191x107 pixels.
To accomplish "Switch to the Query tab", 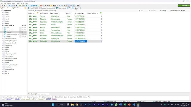I will point(76,8).
